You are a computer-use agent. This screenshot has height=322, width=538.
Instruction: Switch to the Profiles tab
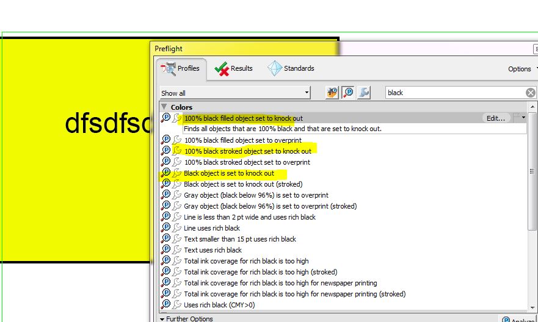tap(181, 68)
